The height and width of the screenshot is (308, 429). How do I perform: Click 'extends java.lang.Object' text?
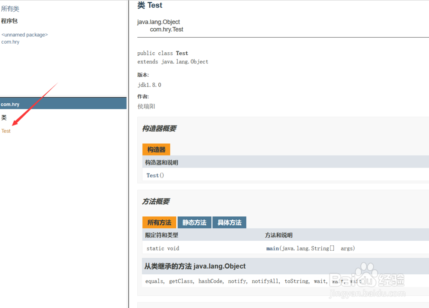pyautogui.click(x=172, y=62)
